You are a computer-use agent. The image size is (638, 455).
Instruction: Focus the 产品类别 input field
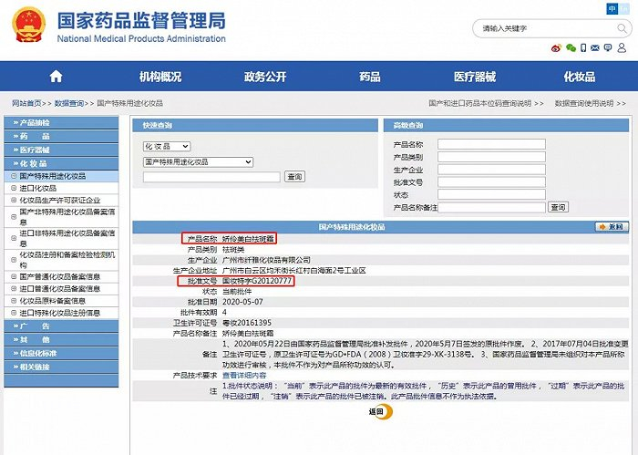point(491,157)
